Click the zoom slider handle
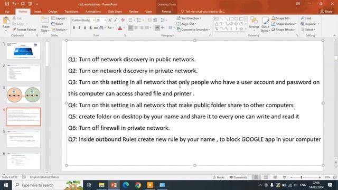338x190 pixels. pyautogui.click(x=302, y=177)
